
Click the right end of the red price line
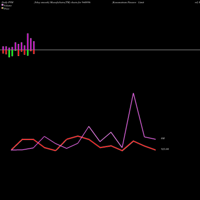(x=155, y=150)
